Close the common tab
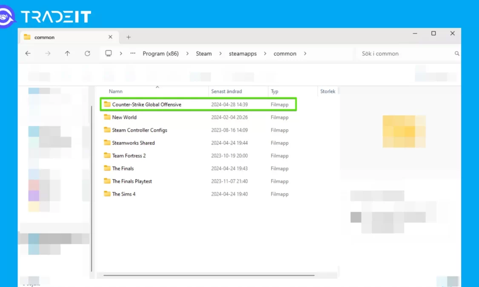This screenshot has height=287, width=479. click(x=110, y=37)
